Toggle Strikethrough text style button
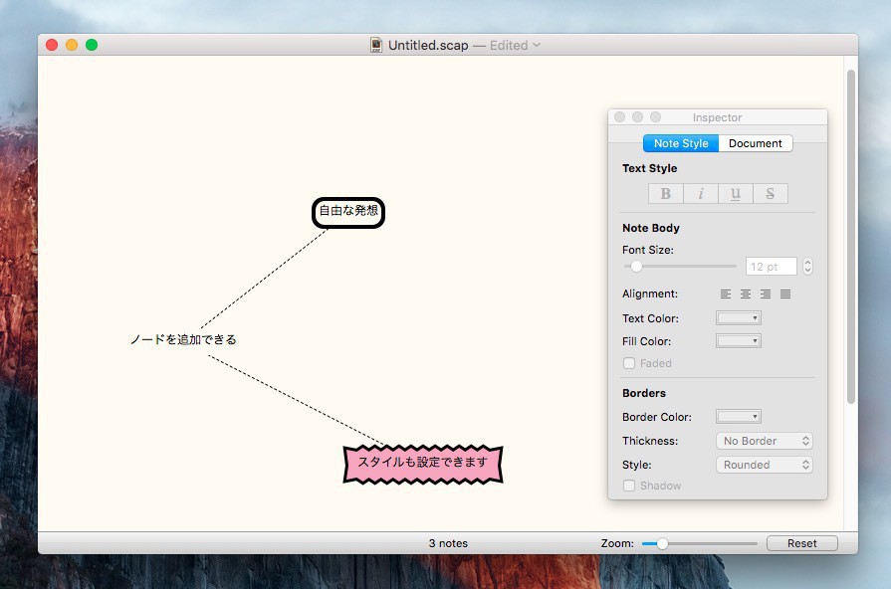The width and height of the screenshot is (891, 589). [771, 194]
